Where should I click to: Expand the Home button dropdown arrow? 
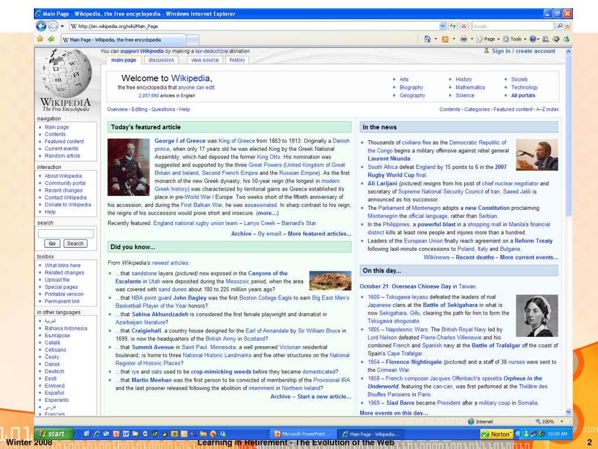coord(436,39)
